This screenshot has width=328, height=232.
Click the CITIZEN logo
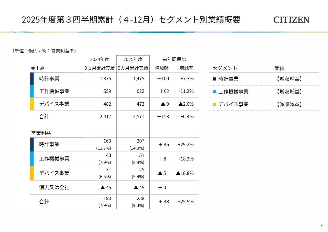point(291,20)
